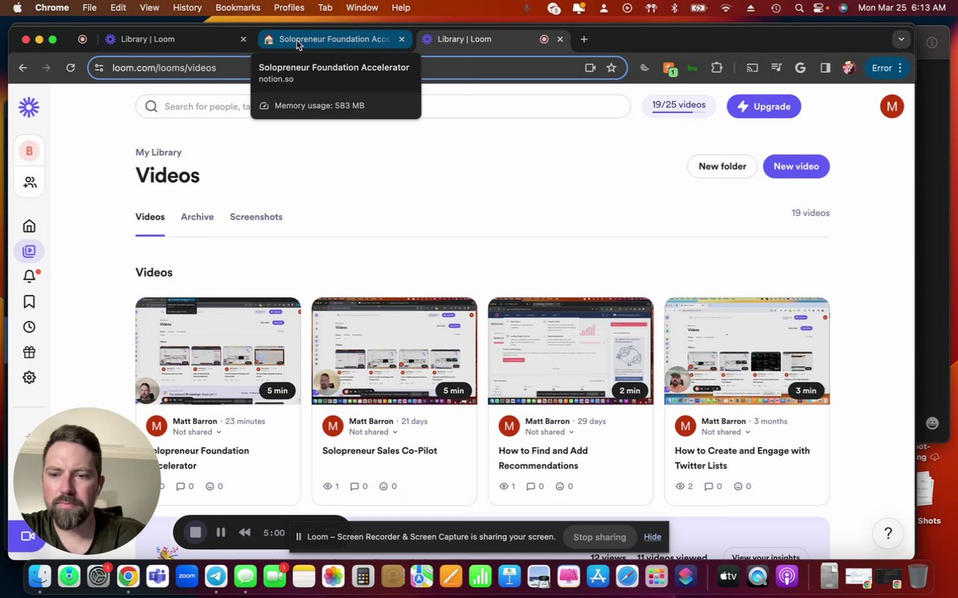This screenshot has width=958, height=598.
Task: Open the bookmark icon in the sidebar
Action: [x=29, y=301]
